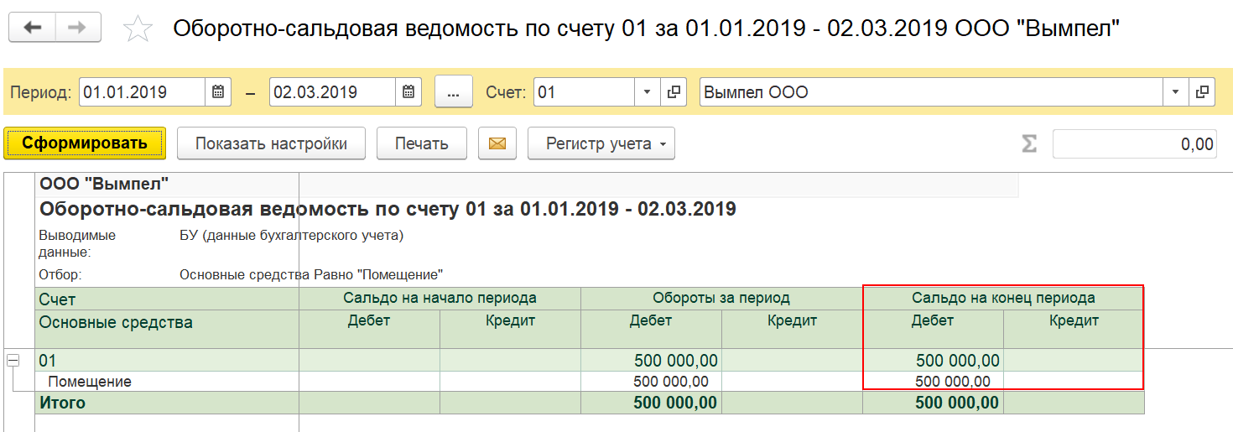Viewport: 1233px width, 432px height.
Task: Expand the organization dropdown arrow
Action: click(1176, 92)
